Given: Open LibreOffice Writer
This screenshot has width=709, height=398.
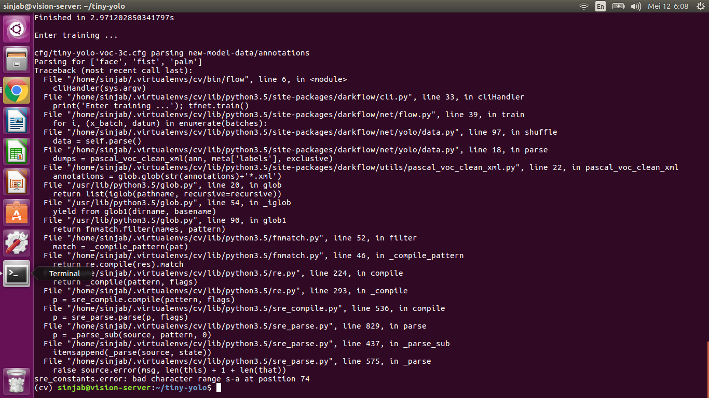Looking at the screenshot, I should pos(16,120).
